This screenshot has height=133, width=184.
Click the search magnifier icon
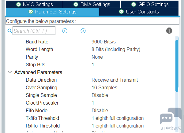pos(9,31)
